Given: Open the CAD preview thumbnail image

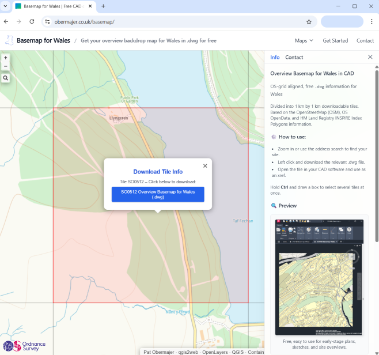Looking at the screenshot, I should pyautogui.click(x=319, y=277).
